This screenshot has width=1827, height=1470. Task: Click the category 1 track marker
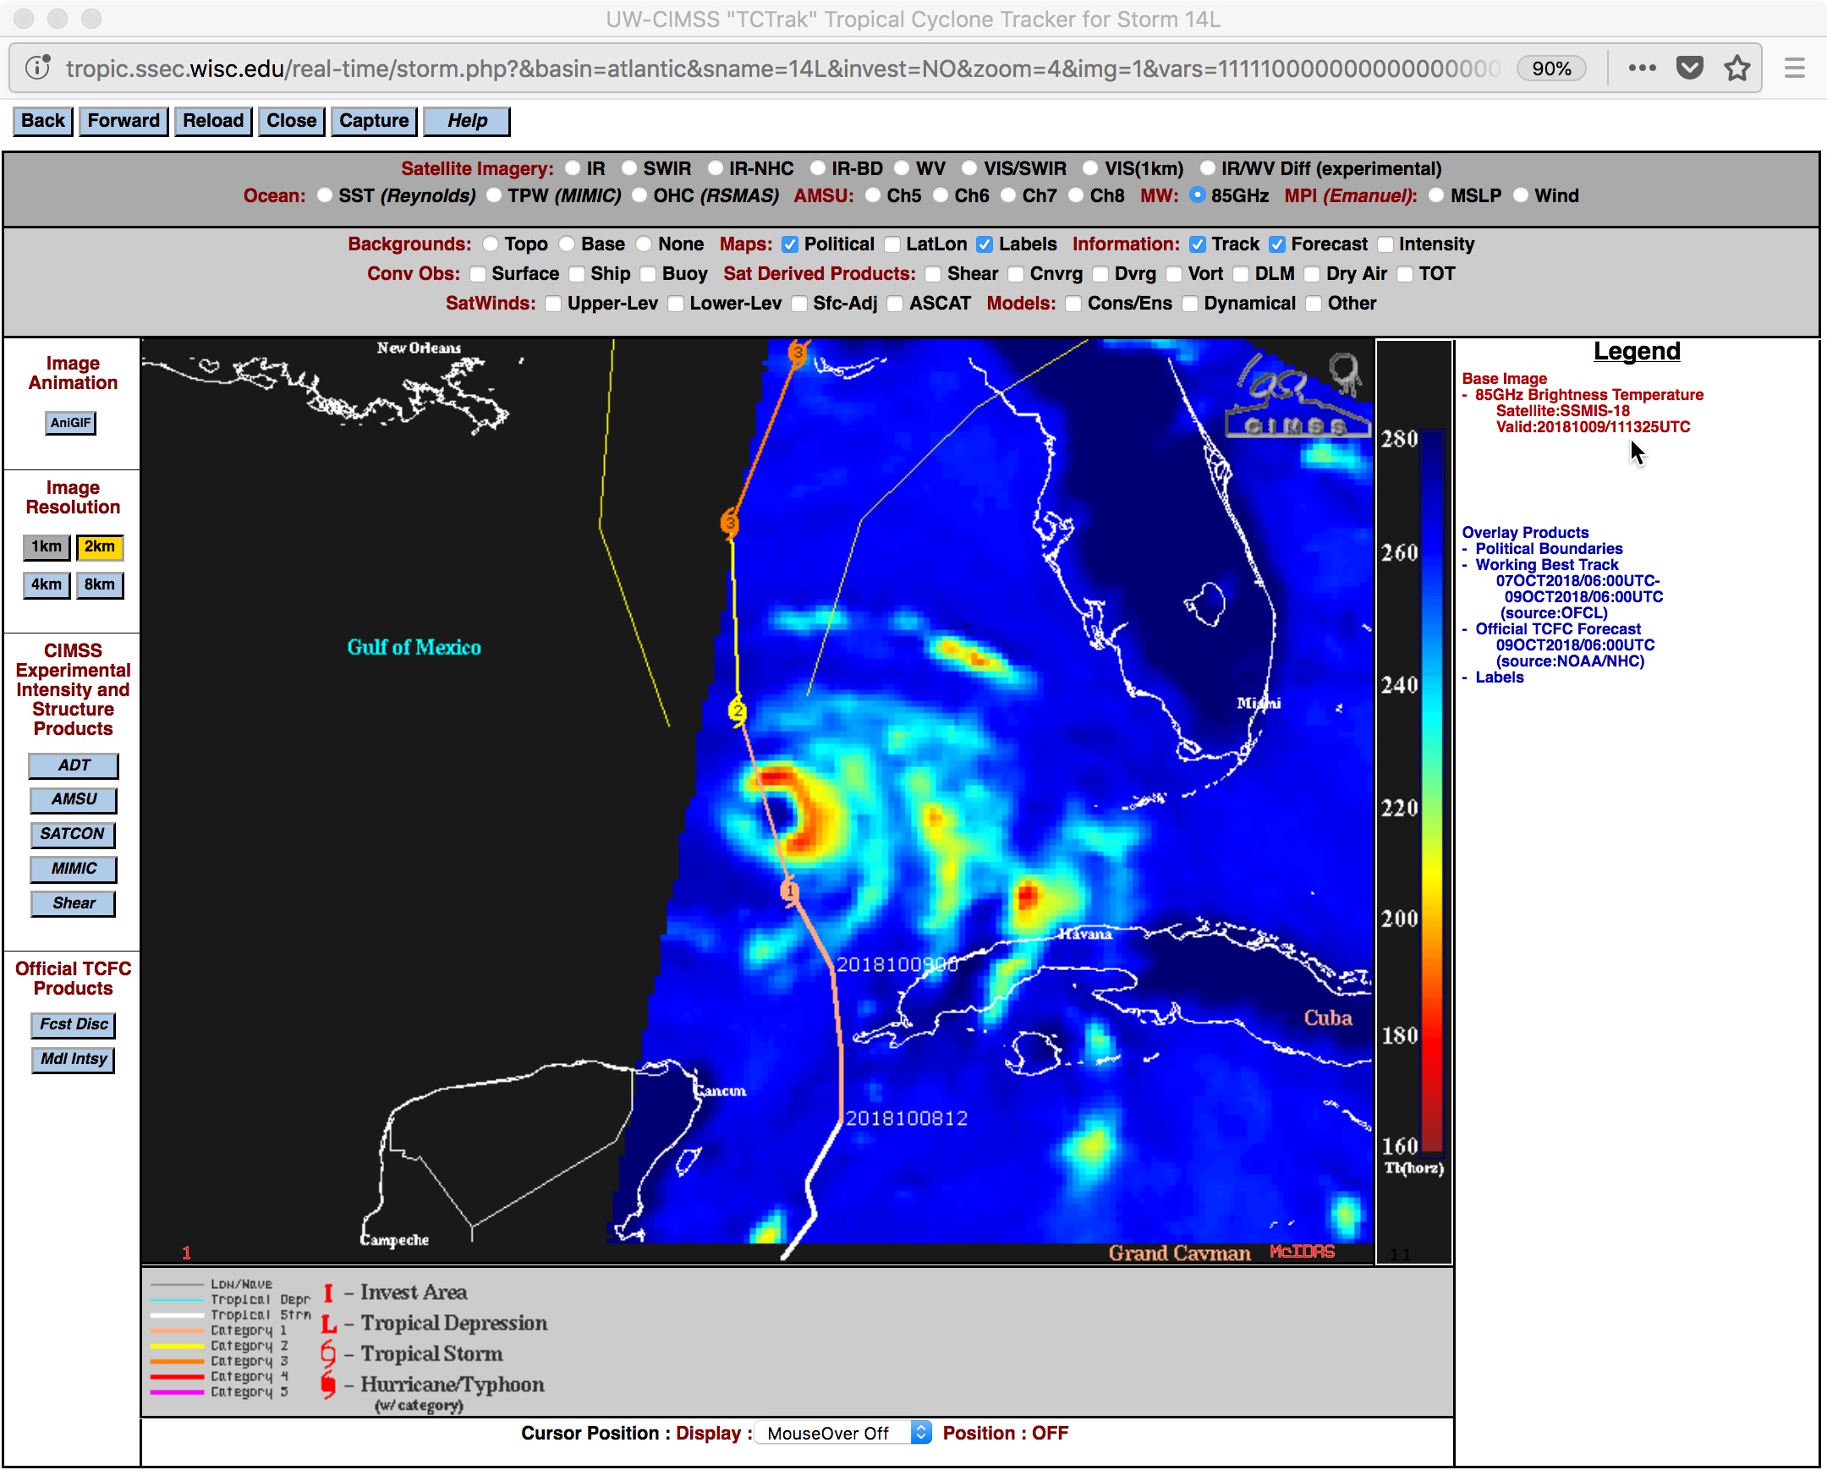pyautogui.click(x=790, y=891)
